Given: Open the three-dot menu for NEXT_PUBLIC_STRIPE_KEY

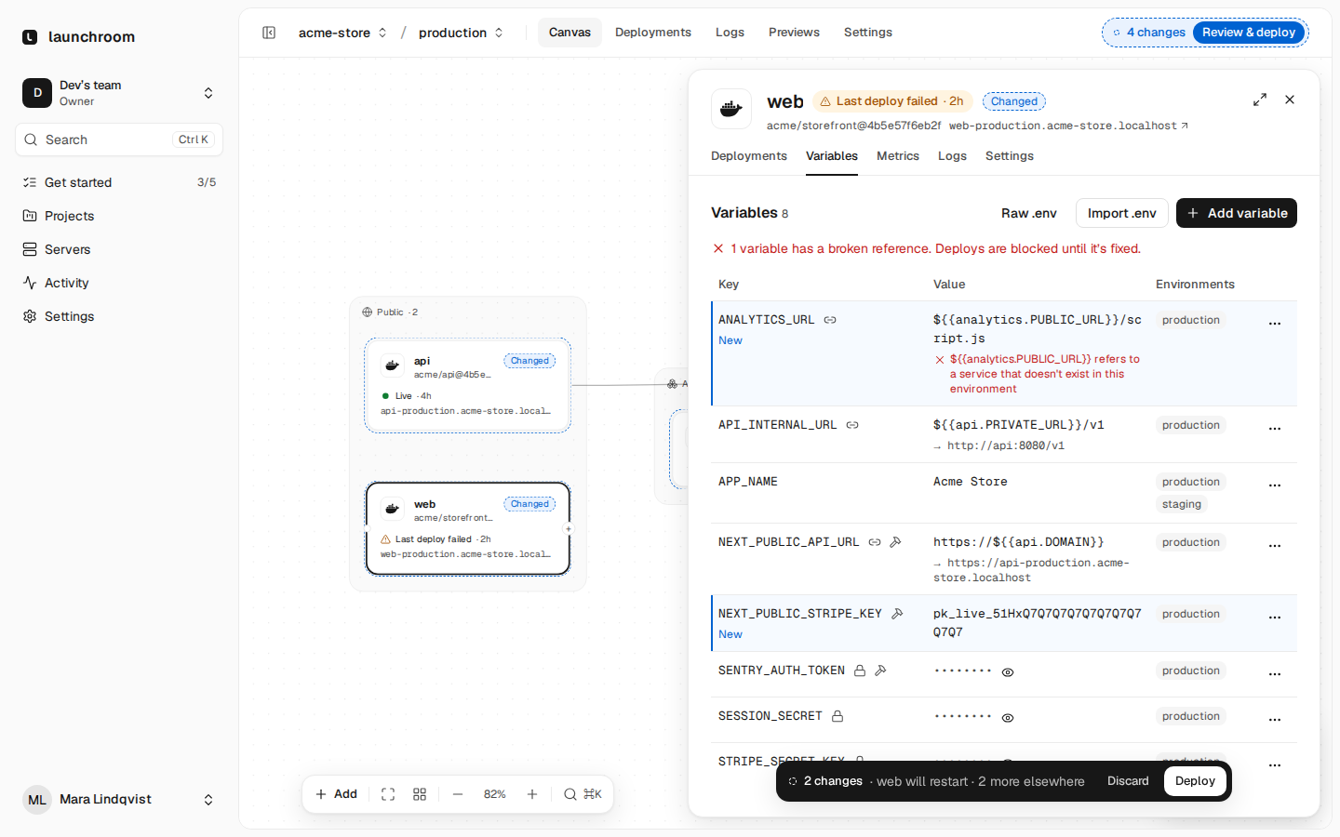Looking at the screenshot, I should coord(1275,617).
